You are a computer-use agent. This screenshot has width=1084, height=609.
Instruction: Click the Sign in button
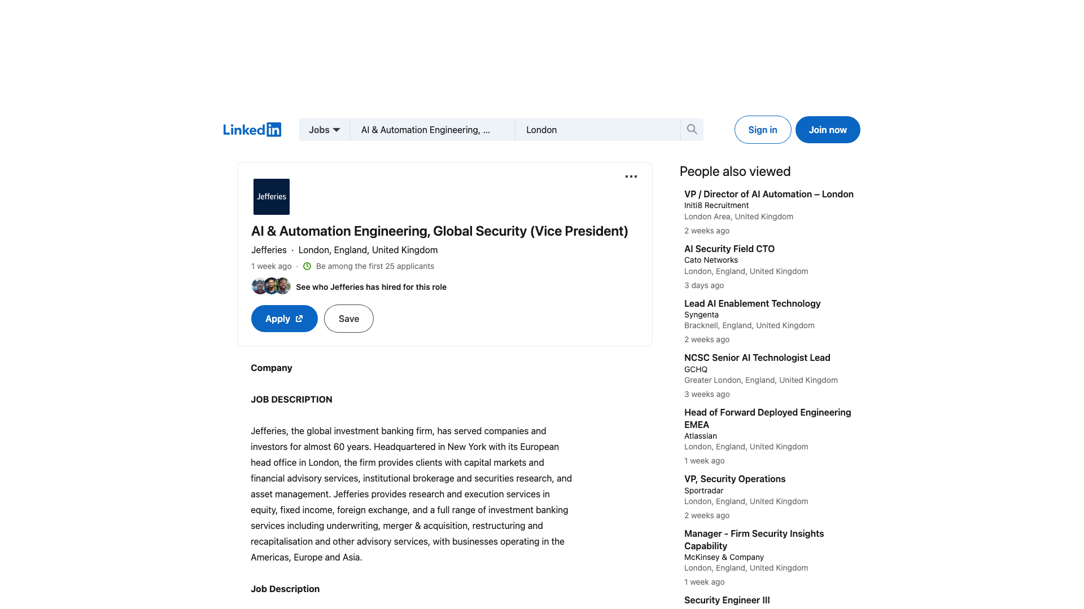point(763,130)
